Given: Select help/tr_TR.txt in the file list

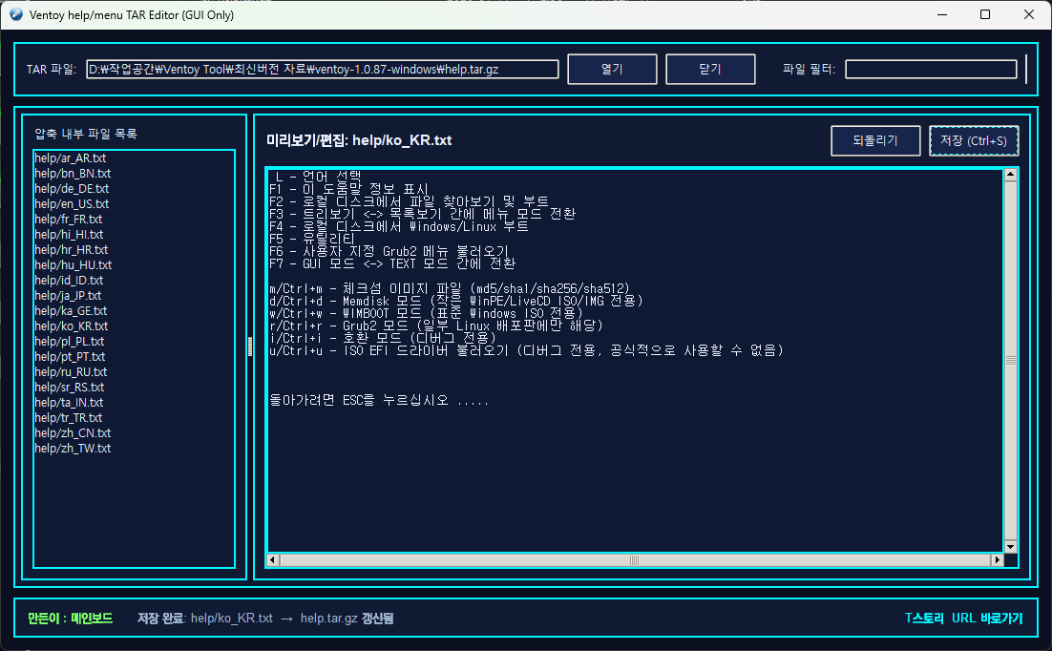Looking at the screenshot, I should coord(69,417).
